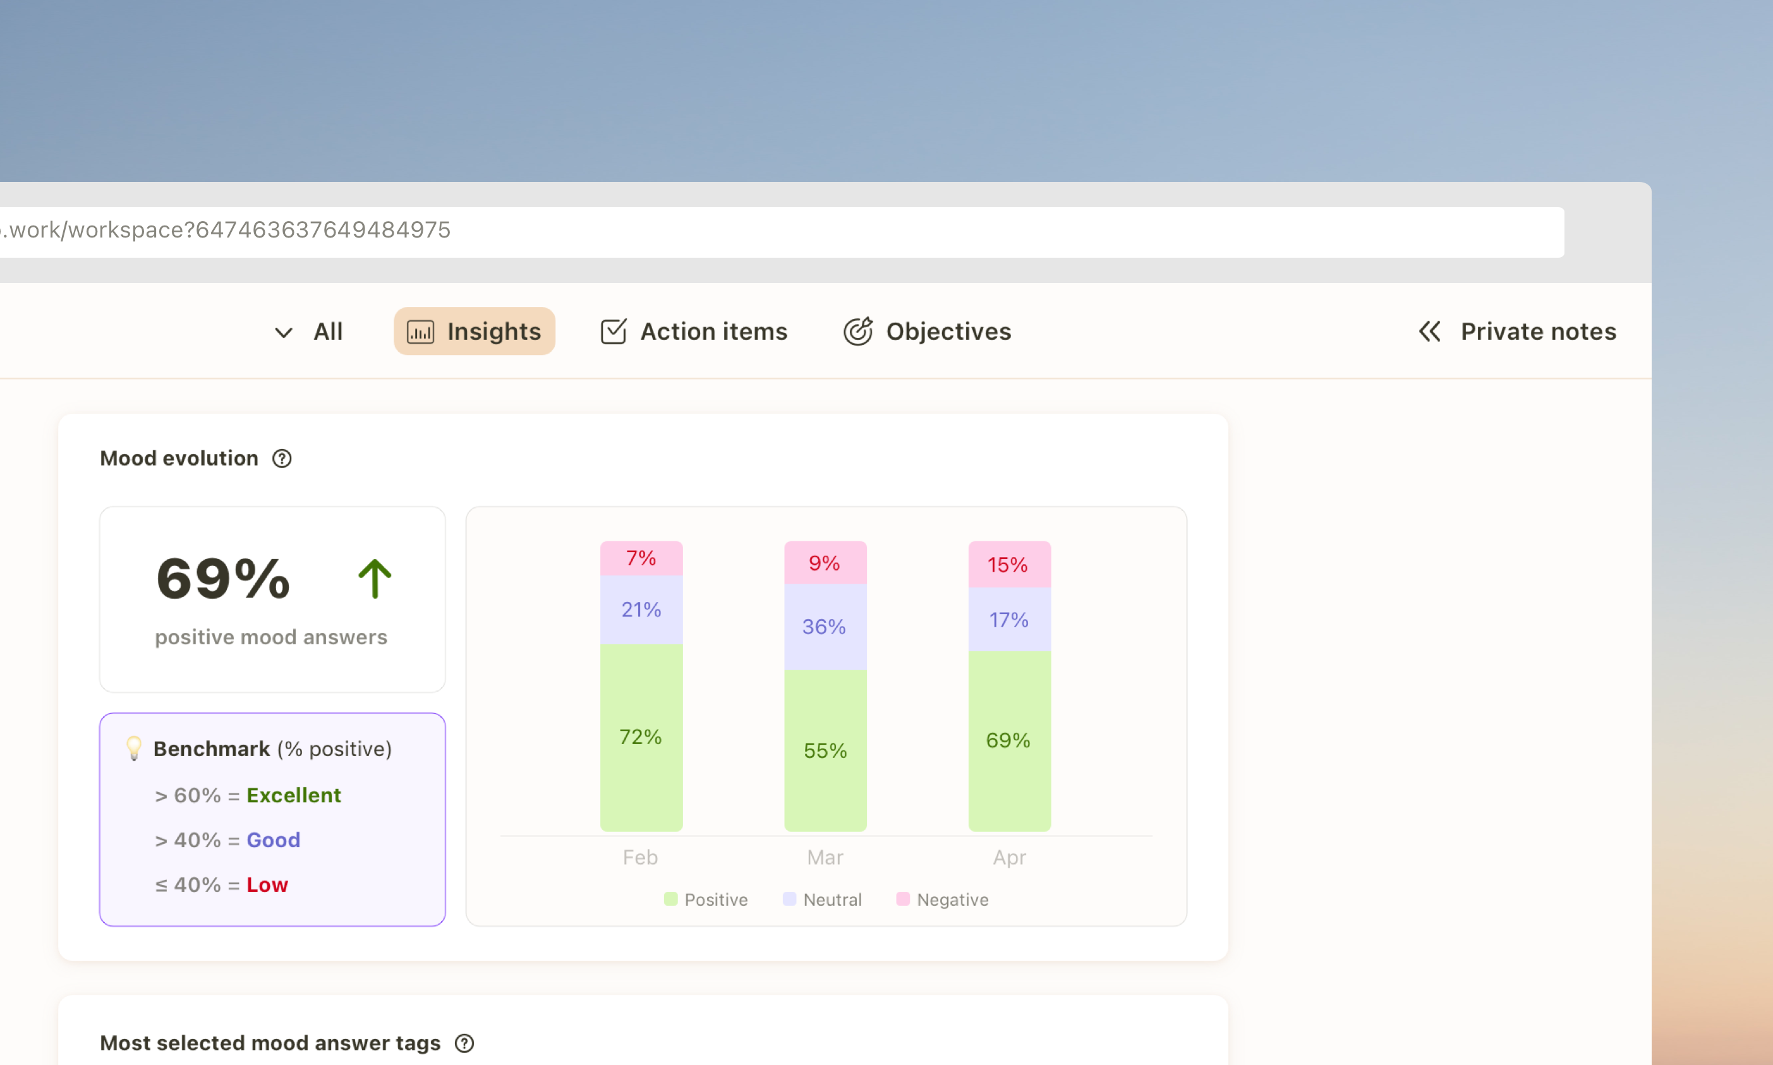Select the Feb negative 7% bar segment
Image resolution: width=1773 pixels, height=1065 pixels.
click(641, 558)
